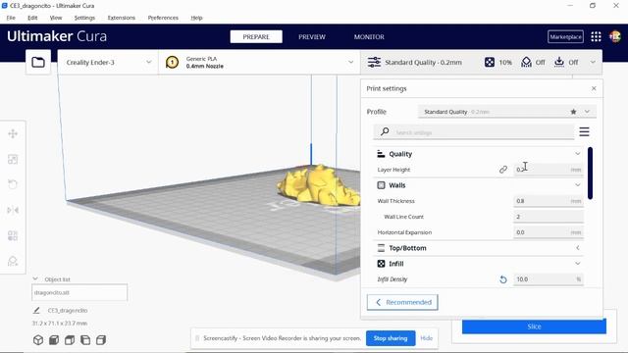Viewport: 628px width, 353px height.
Task: Switch to 3D perspective view cube
Action: (38, 340)
